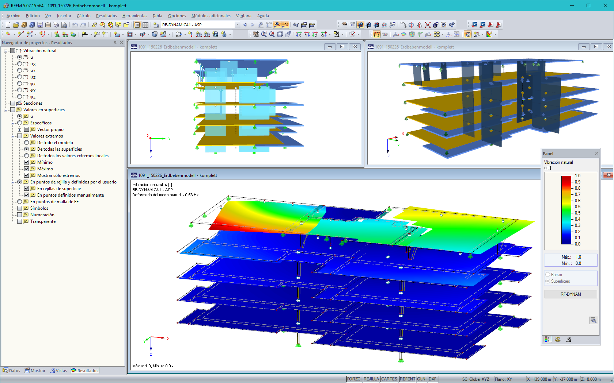Click the RF-DYNAM button in the Panel
The image size is (614, 383).
[x=571, y=294]
